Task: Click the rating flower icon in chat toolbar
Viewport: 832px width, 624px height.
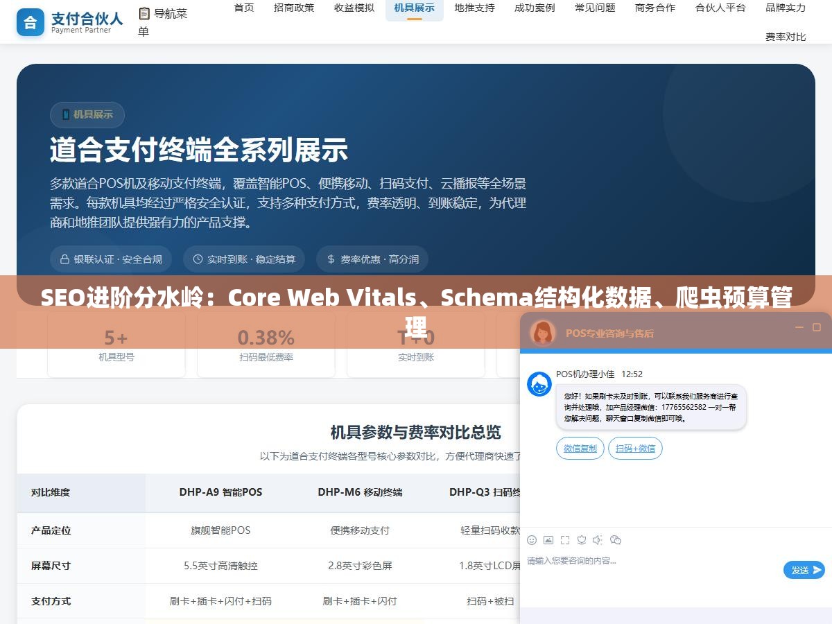Action: click(582, 539)
